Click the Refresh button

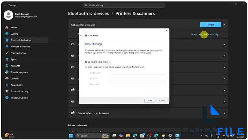(x=210, y=25)
